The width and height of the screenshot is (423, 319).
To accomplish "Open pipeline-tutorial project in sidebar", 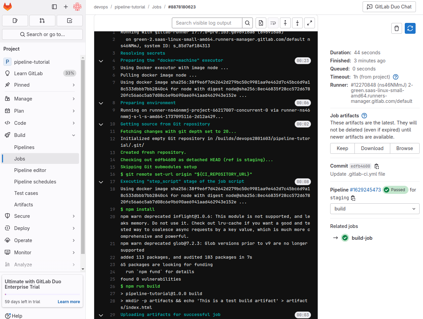I will click(41, 62).
